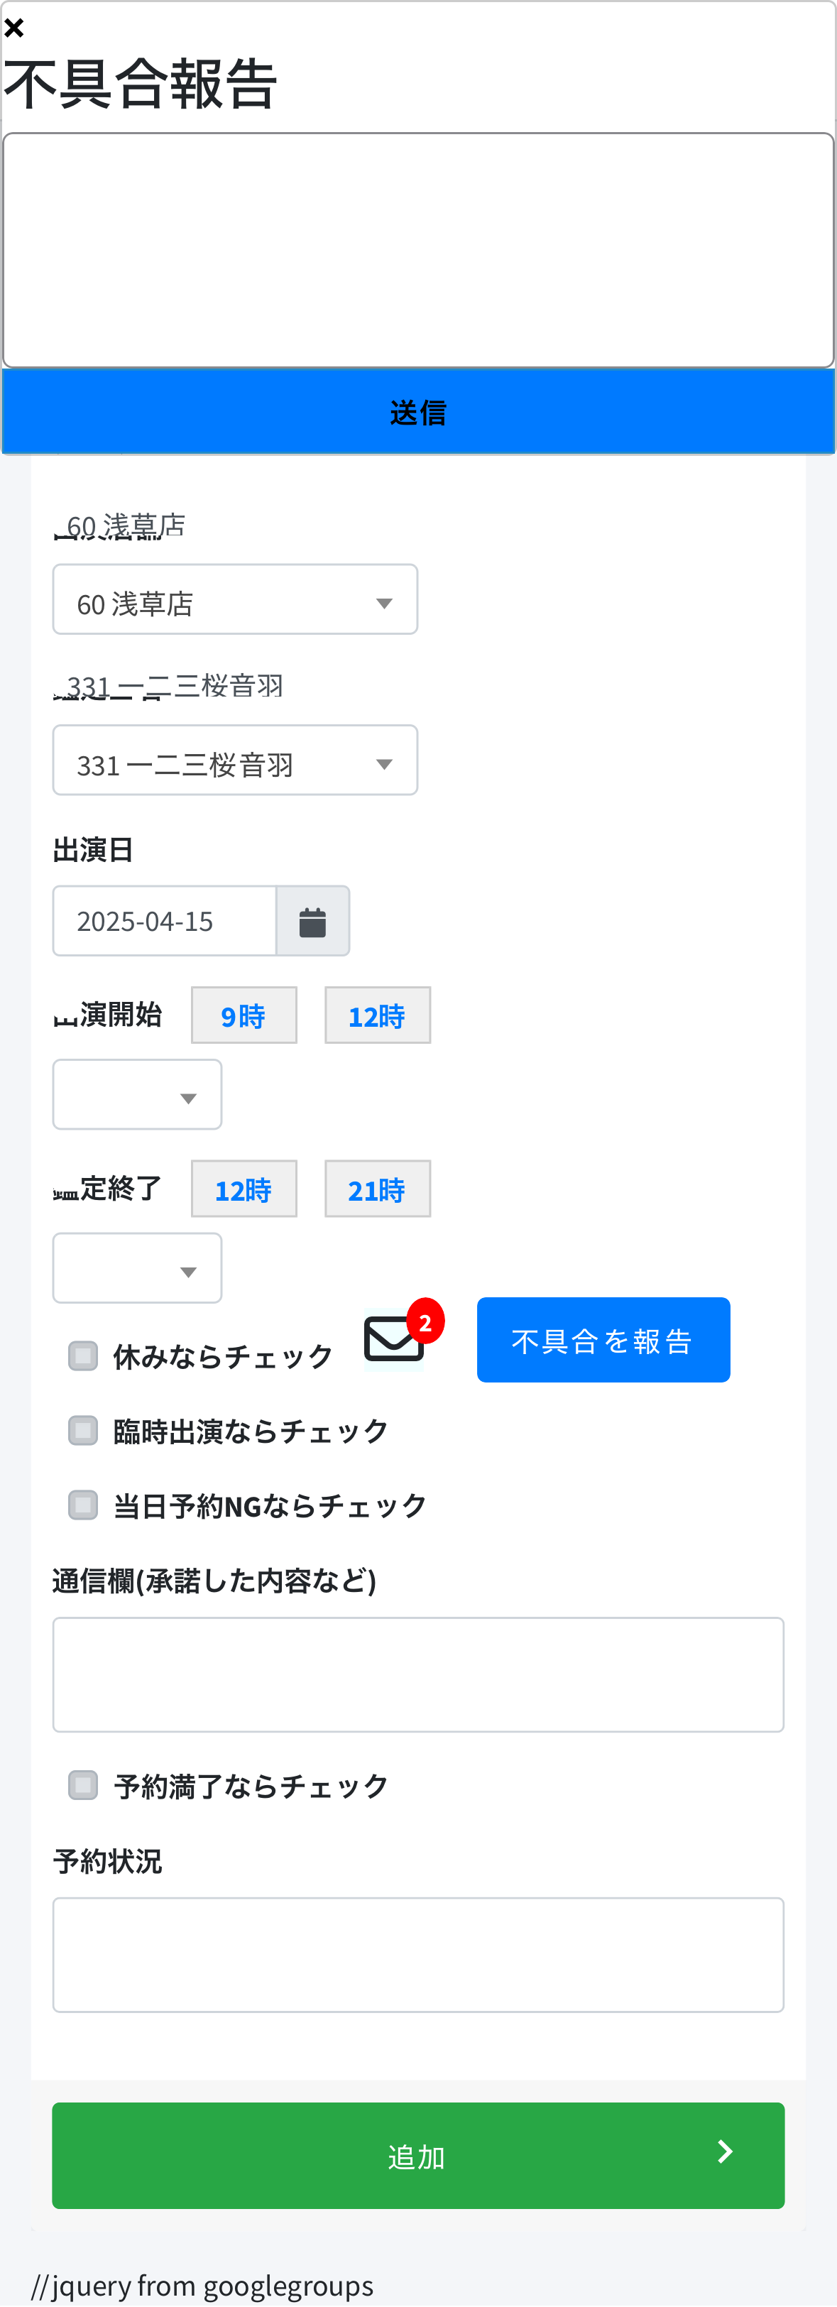Open the 予定終了 time dropdown
The image size is (837, 2307).
pyautogui.click(x=137, y=1268)
